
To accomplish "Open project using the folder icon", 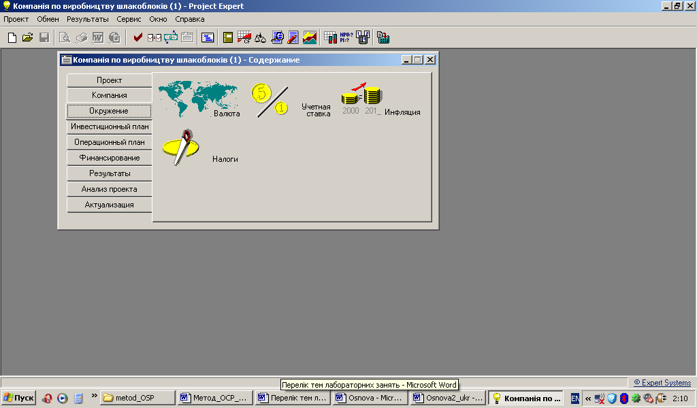I will pyautogui.click(x=27, y=37).
